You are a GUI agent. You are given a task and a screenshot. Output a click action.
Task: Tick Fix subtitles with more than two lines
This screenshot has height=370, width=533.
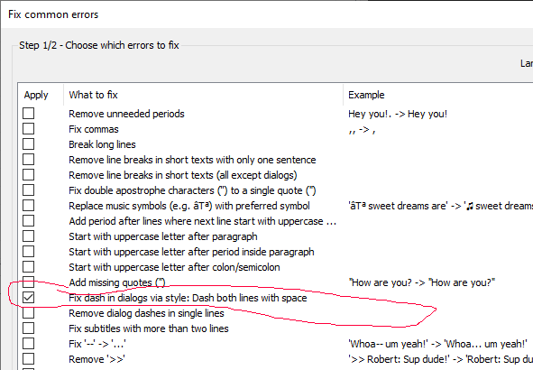click(29, 328)
